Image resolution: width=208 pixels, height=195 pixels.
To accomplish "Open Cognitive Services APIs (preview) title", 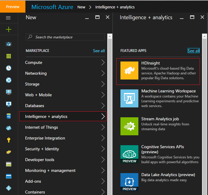I will 163,149.
